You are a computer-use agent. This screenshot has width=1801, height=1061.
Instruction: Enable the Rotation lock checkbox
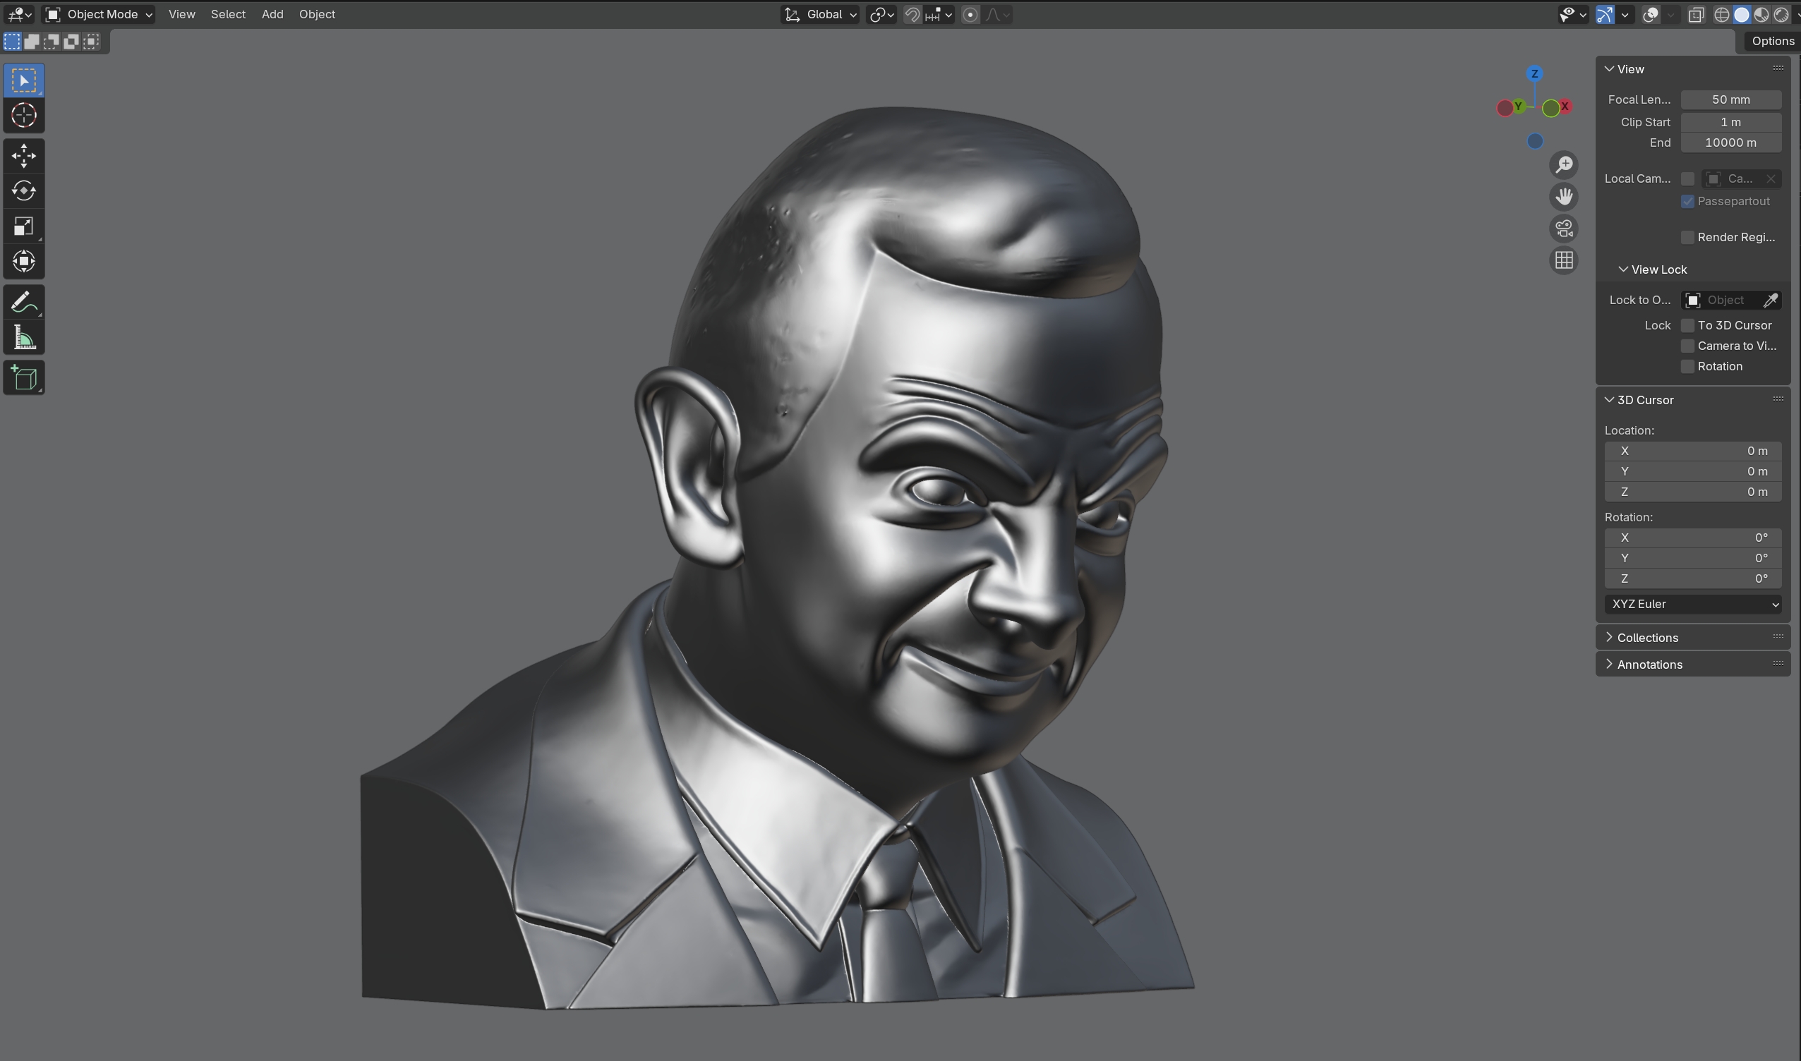pyautogui.click(x=1687, y=367)
